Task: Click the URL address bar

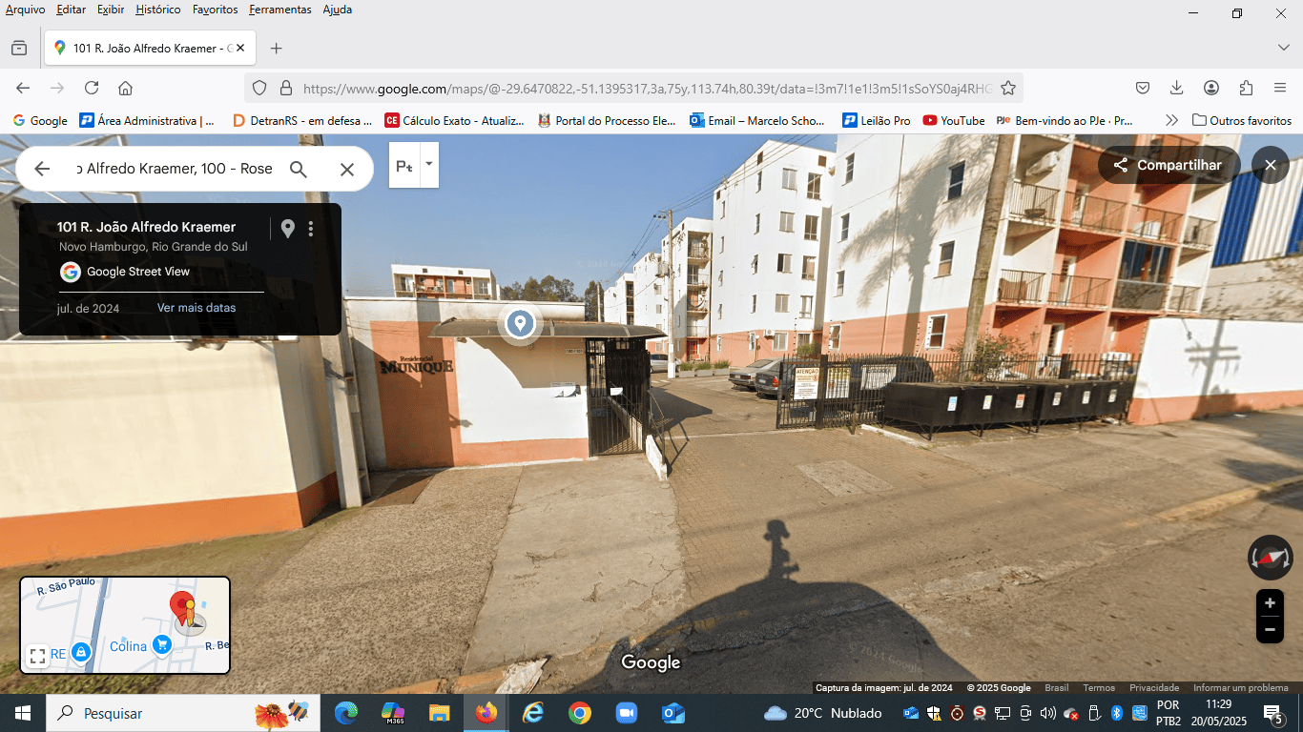Action: (x=647, y=89)
